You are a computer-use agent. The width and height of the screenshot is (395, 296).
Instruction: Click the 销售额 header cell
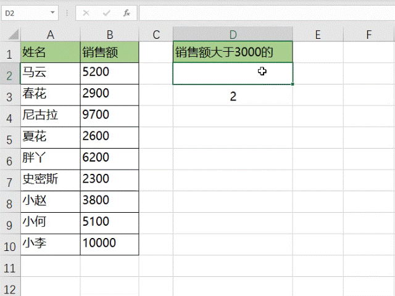110,52
